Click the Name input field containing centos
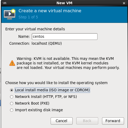The width and height of the screenshot is (128, 128). click(65, 36)
